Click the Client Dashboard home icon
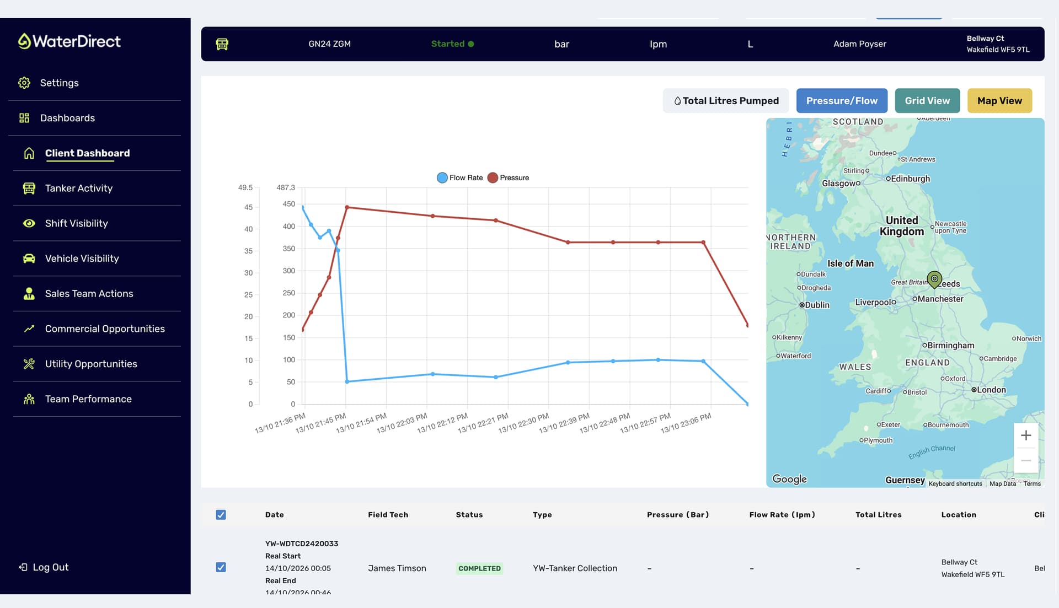Viewport: 1059px width, 608px height. click(x=29, y=153)
